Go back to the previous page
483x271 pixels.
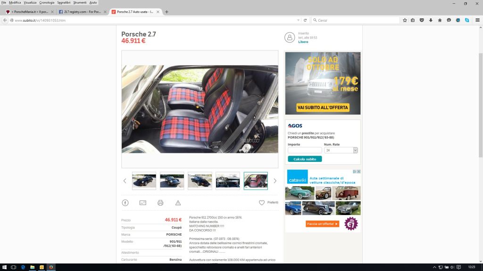tap(5, 20)
